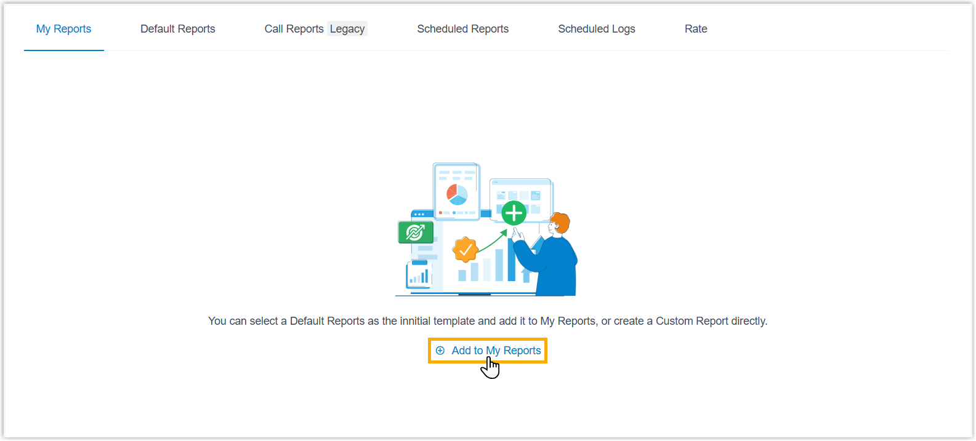This screenshot has height=441, width=976.
Task: Click the Default Reports instruction text
Action: click(x=487, y=321)
